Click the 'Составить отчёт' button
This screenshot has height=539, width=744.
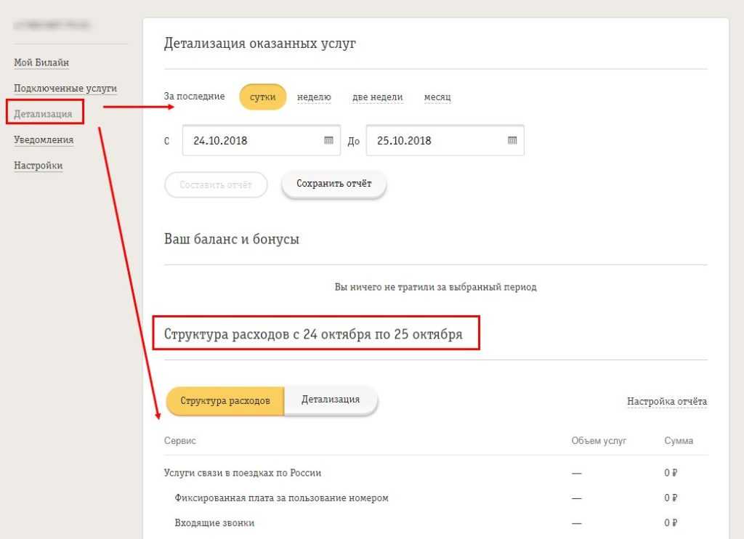pos(216,185)
